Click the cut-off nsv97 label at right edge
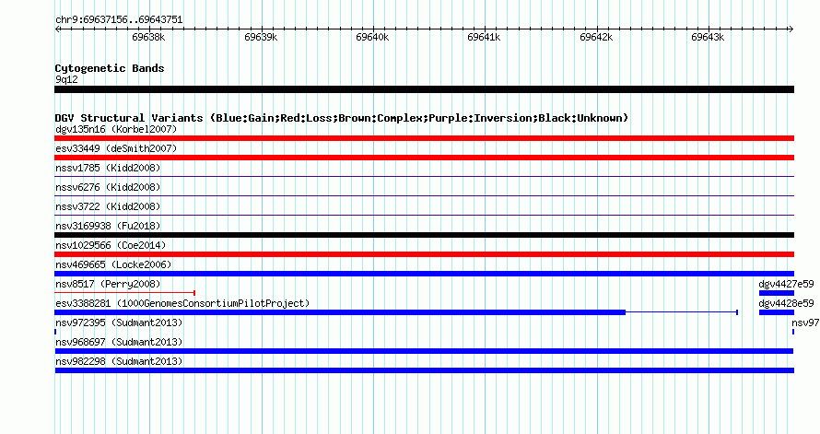Image resolution: width=820 pixels, height=434 pixels. tap(805, 323)
